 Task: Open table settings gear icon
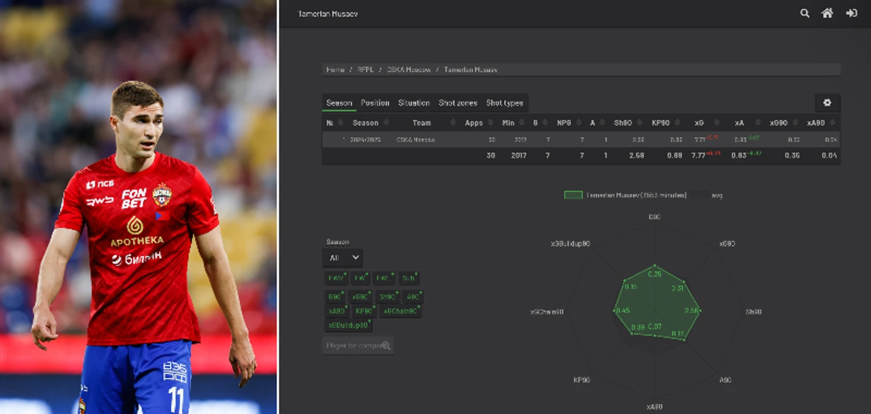(827, 103)
